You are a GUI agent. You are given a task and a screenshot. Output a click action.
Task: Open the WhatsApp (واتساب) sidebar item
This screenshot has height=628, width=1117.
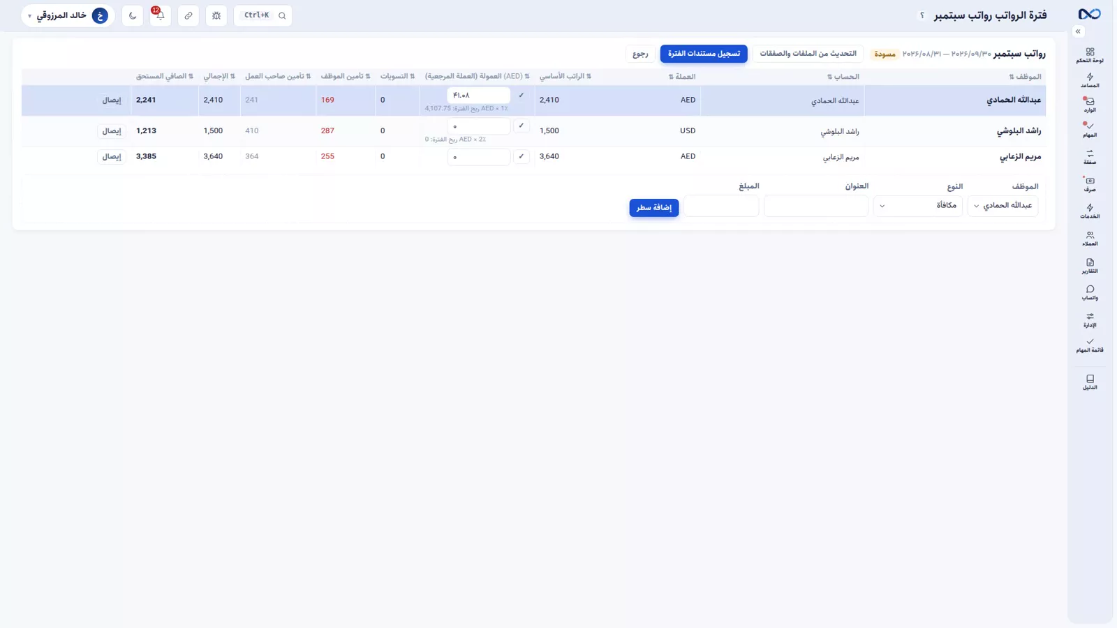point(1090,293)
